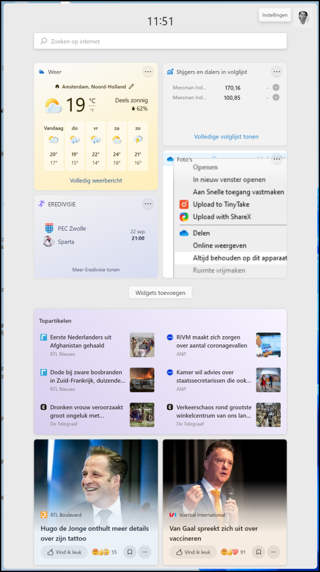Click the stocks chart icon in volglijst widget
The height and width of the screenshot is (572, 320).
click(x=170, y=71)
